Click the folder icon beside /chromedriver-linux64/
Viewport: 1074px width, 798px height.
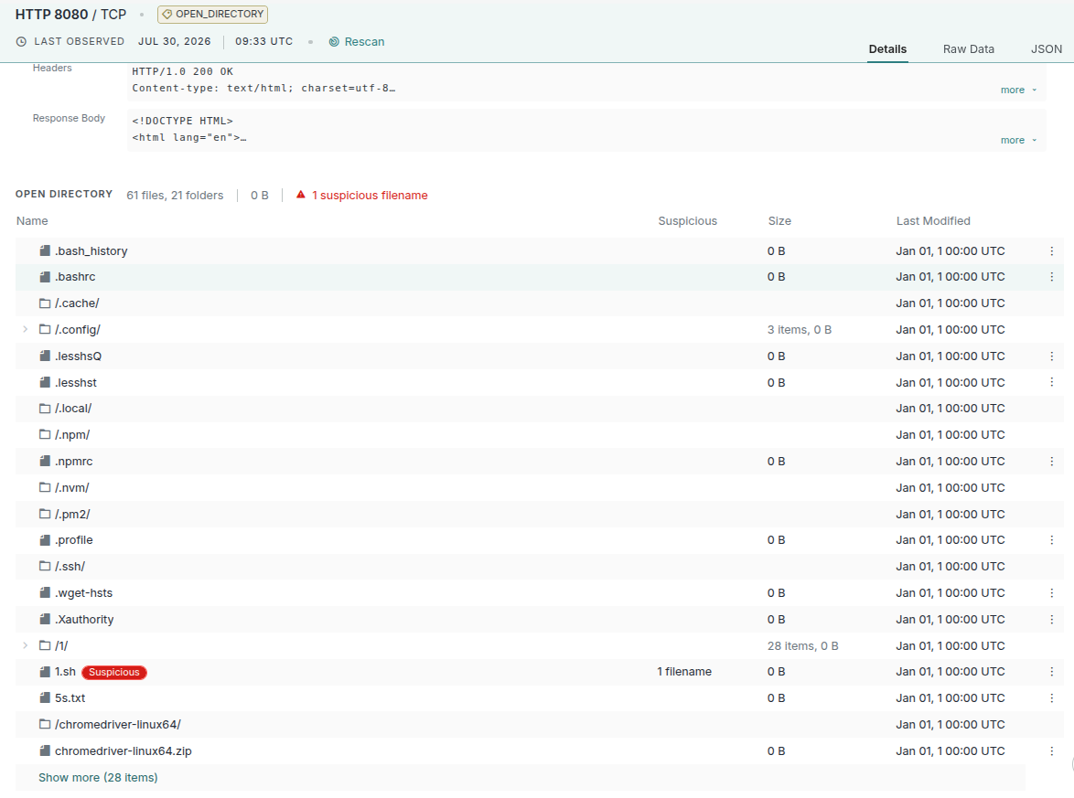(x=45, y=724)
